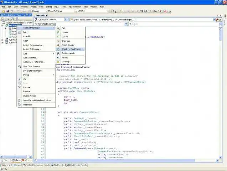This screenshot has height=171, width=227.
Task: Open the Output tab
Action: [x=17, y=165]
